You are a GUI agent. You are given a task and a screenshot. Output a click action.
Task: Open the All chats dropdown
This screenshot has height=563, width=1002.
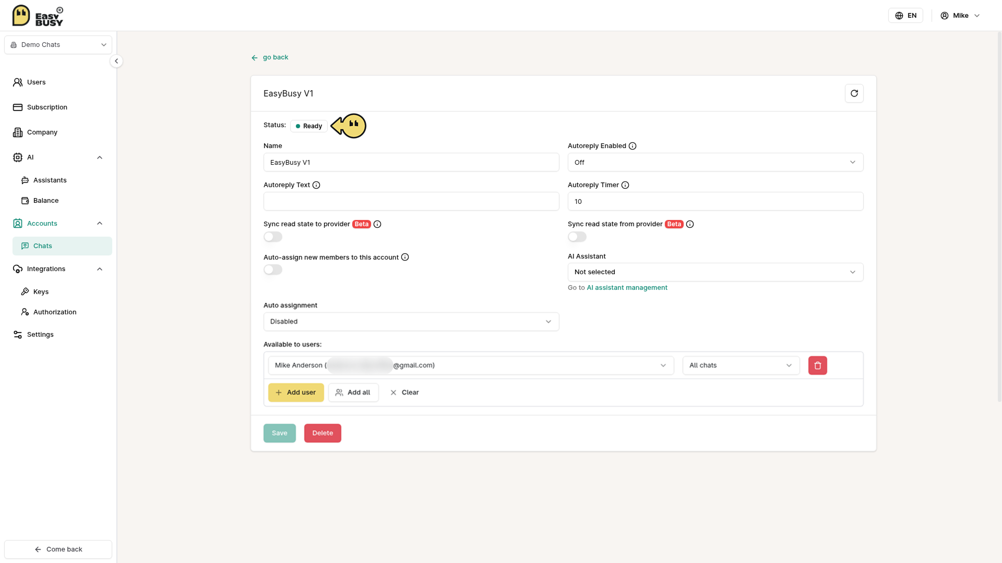point(741,365)
